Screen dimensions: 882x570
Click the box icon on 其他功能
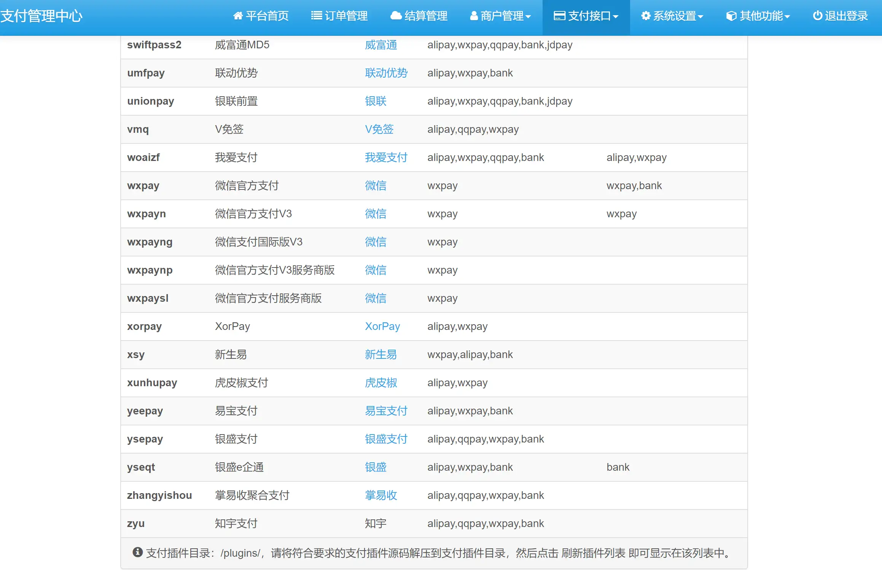[x=731, y=15]
